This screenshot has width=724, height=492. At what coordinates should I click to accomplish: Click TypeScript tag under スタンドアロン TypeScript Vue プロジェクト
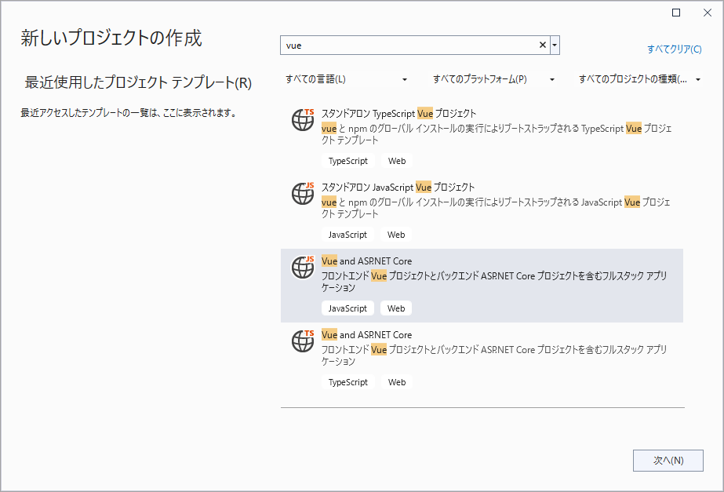348,161
